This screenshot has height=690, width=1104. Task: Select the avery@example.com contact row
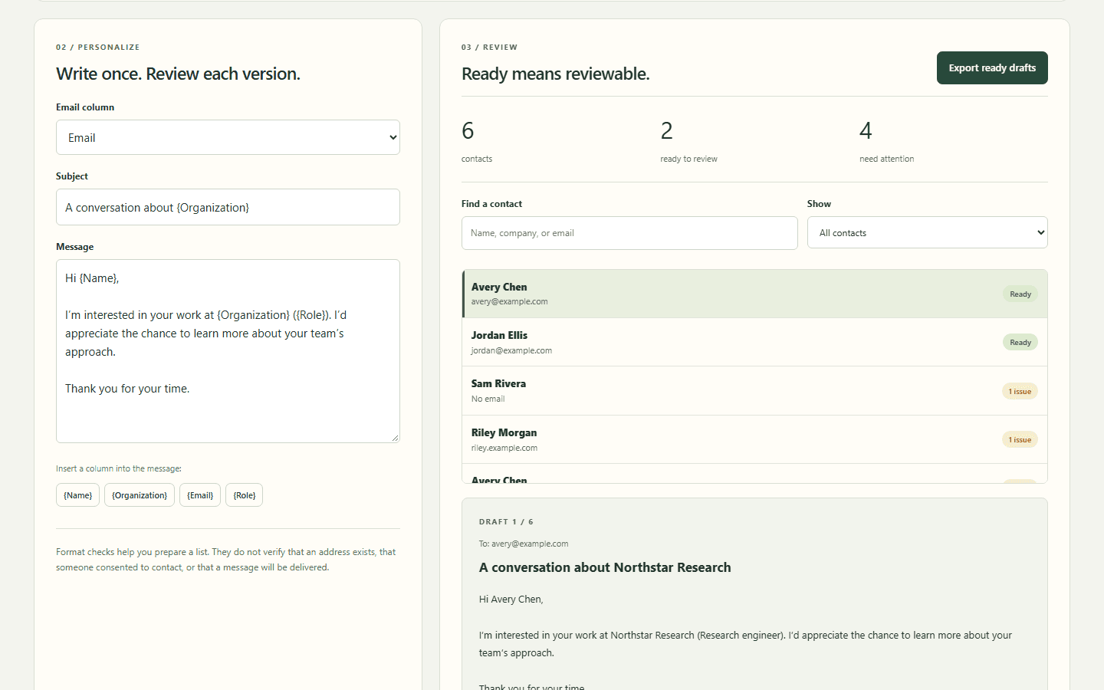coord(754,294)
